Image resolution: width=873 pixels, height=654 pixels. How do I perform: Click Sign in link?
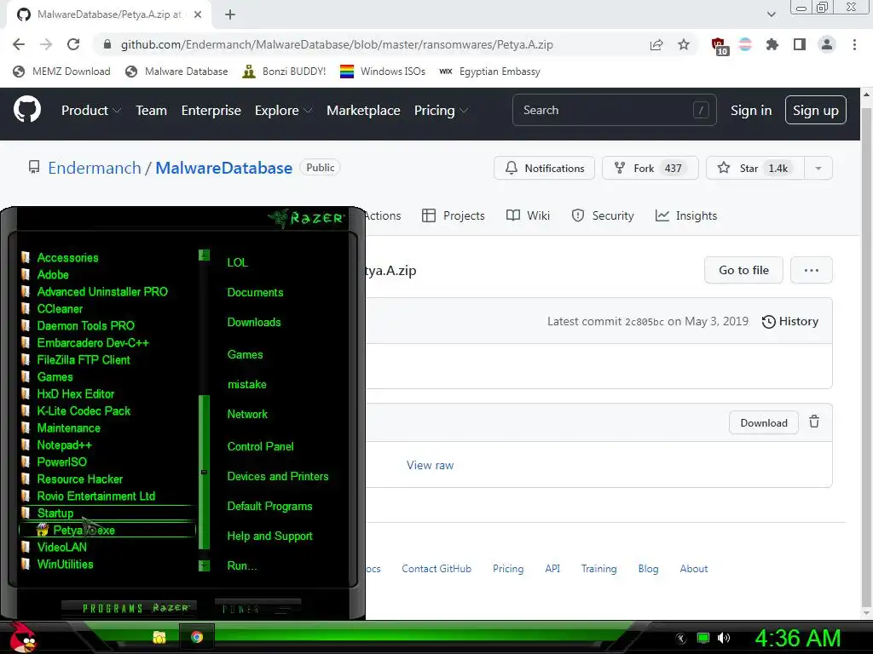click(x=750, y=110)
